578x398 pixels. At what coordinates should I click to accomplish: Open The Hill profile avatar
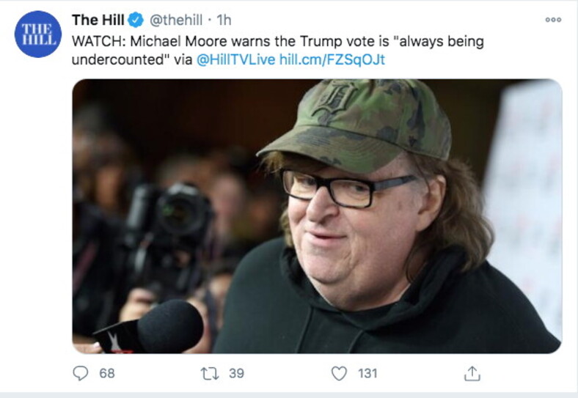point(37,34)
